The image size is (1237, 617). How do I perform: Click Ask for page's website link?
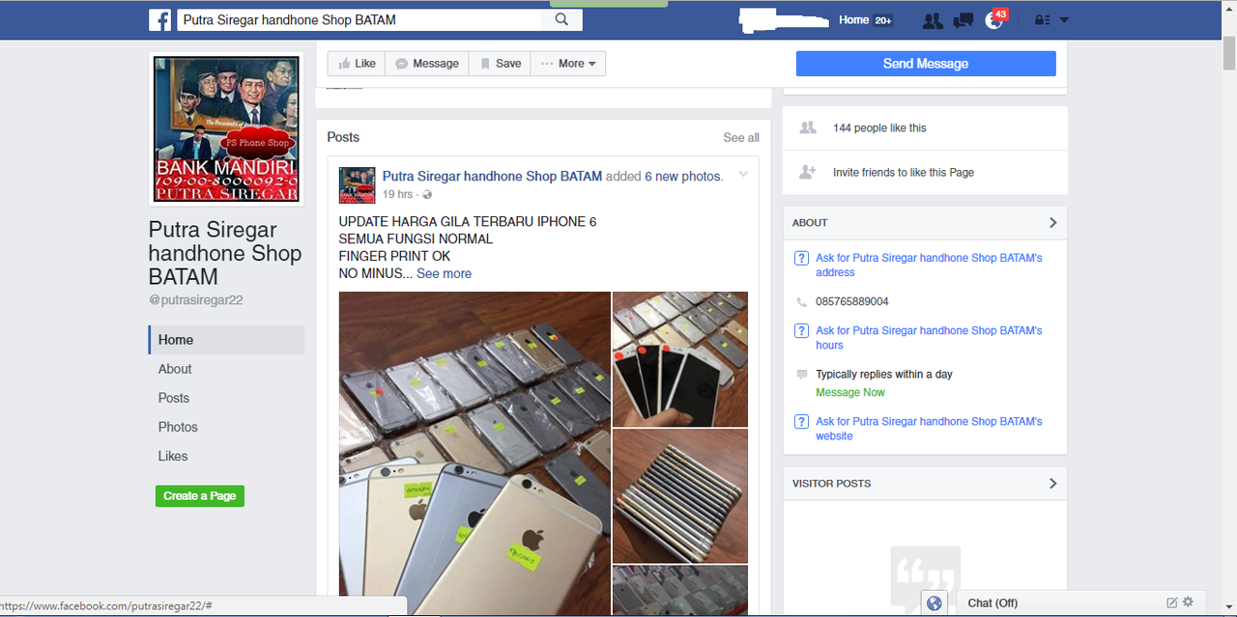coord(929,429)
